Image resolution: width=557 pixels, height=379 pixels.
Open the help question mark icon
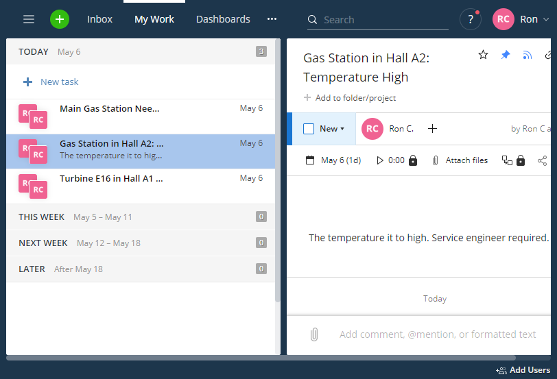(x=471, y=19)
